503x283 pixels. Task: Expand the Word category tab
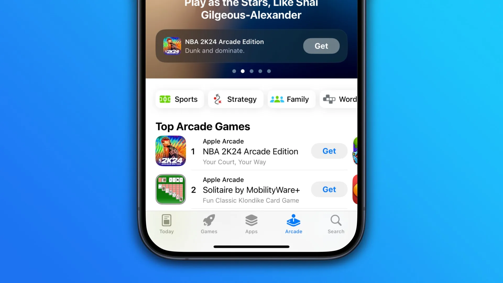point(341,99)
